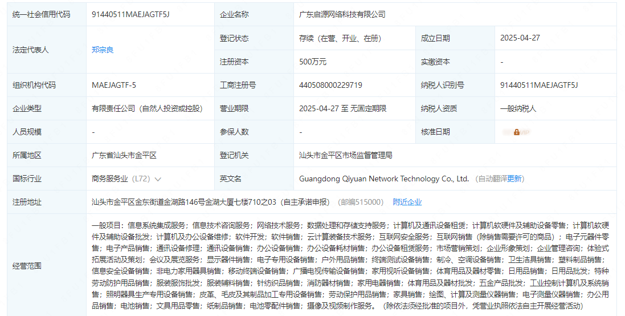Click the organization code MAEJAGTF-5
The image size is (625, 316).
pyautogui.click(x=114, y=85)
